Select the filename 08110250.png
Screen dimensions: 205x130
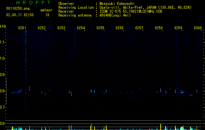tap(18, 9)
